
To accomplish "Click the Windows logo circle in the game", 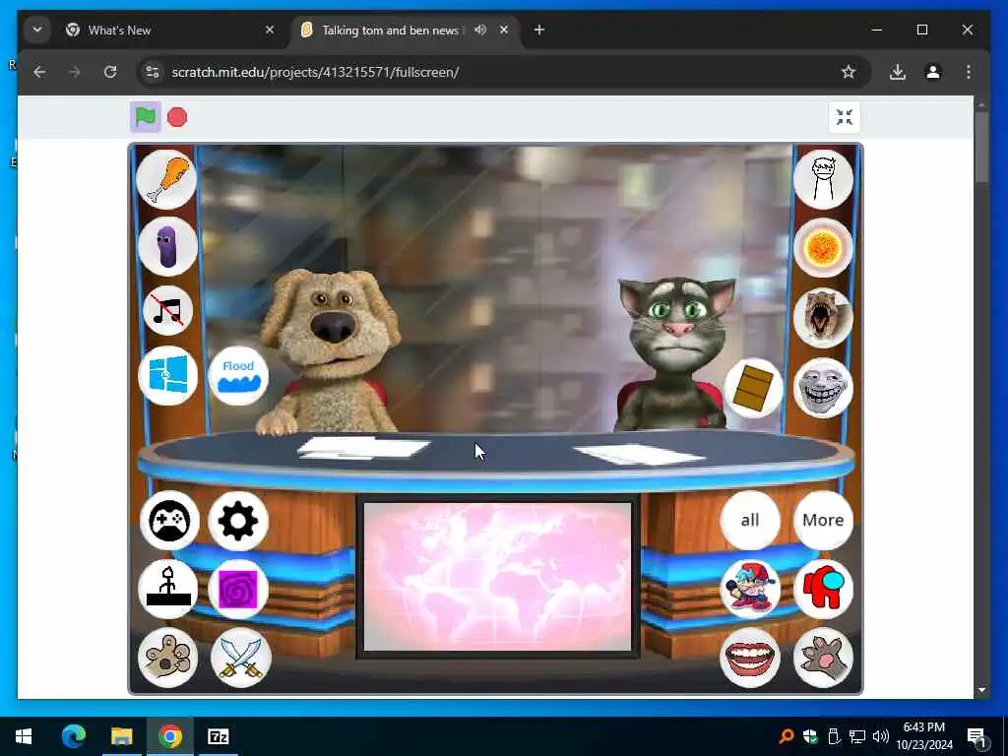I will (167, 375).
